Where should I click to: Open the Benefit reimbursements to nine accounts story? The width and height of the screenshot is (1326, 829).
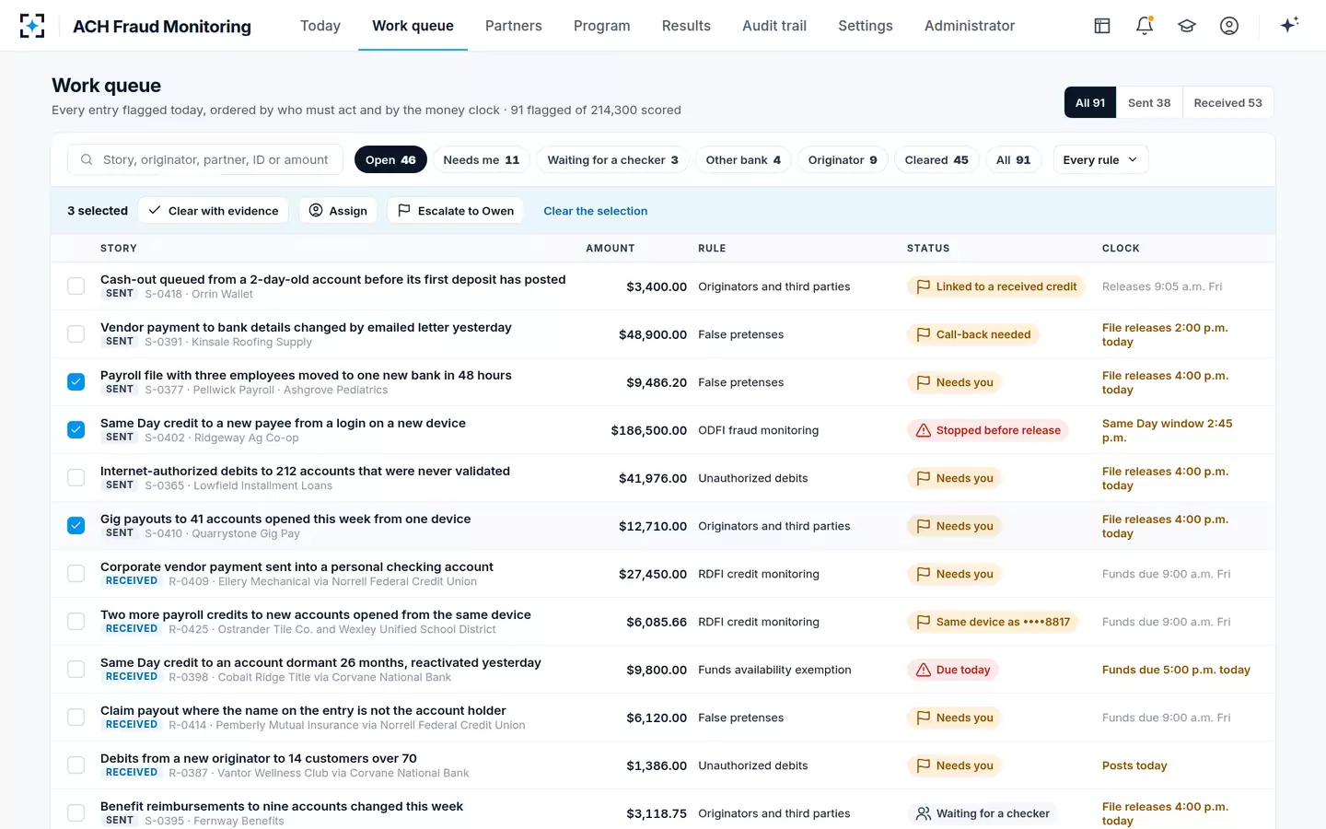[x=282, y=806]
